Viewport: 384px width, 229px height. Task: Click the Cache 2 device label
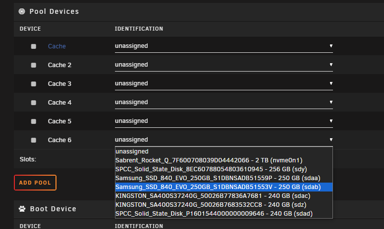coord(59,65)
